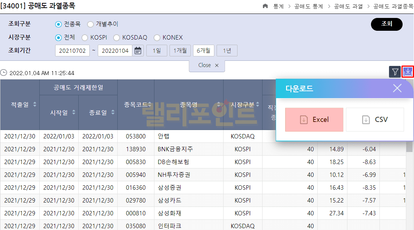Click the calendar icon beside the end date
Viewport: 414px width, 230px height.
(138, 51)
